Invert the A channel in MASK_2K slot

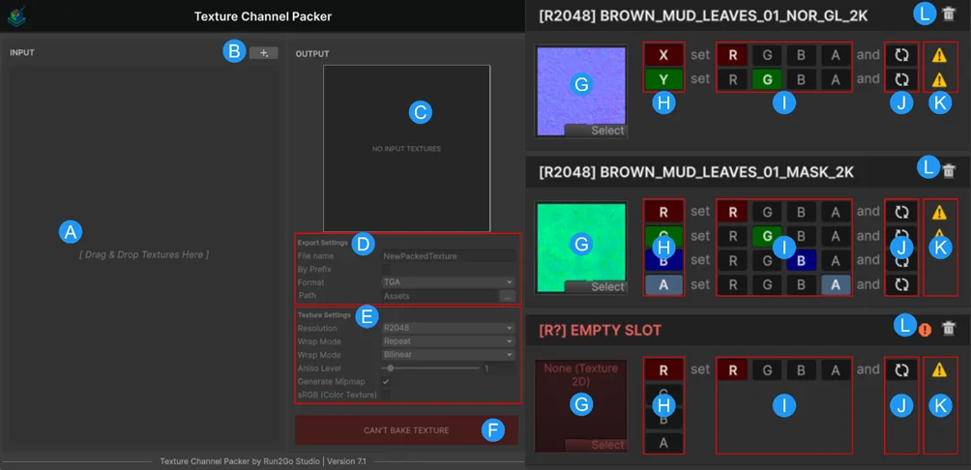[x=901, y=284]
